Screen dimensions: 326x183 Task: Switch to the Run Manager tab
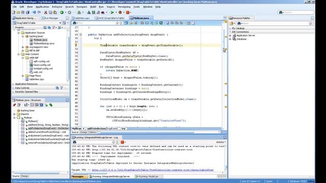(x=50, y=18)
